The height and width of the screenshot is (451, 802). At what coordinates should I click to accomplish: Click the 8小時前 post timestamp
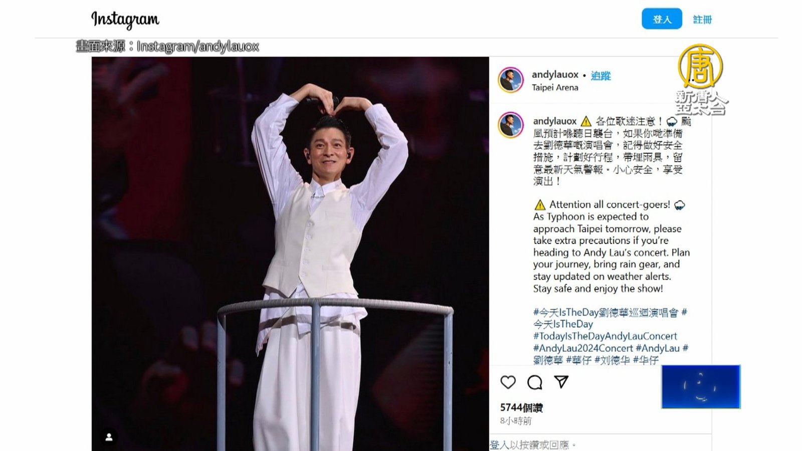[516, 421]
